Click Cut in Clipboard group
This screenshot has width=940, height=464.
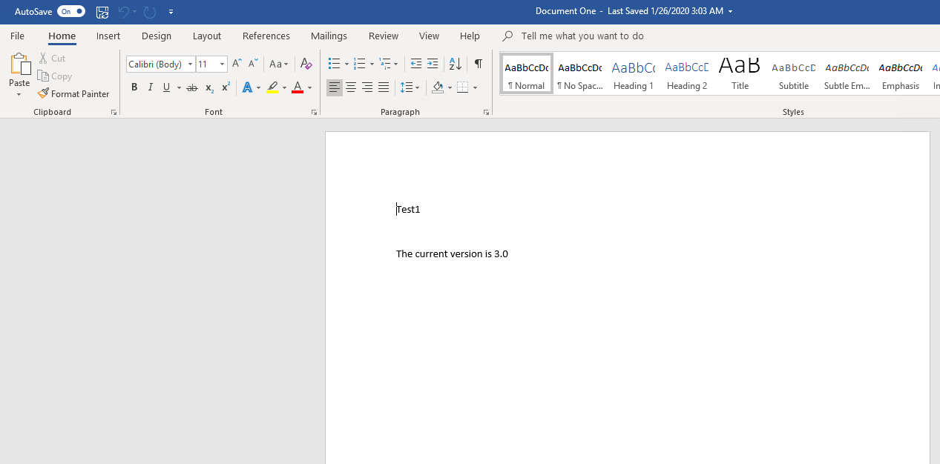click(x=52, y=58)
